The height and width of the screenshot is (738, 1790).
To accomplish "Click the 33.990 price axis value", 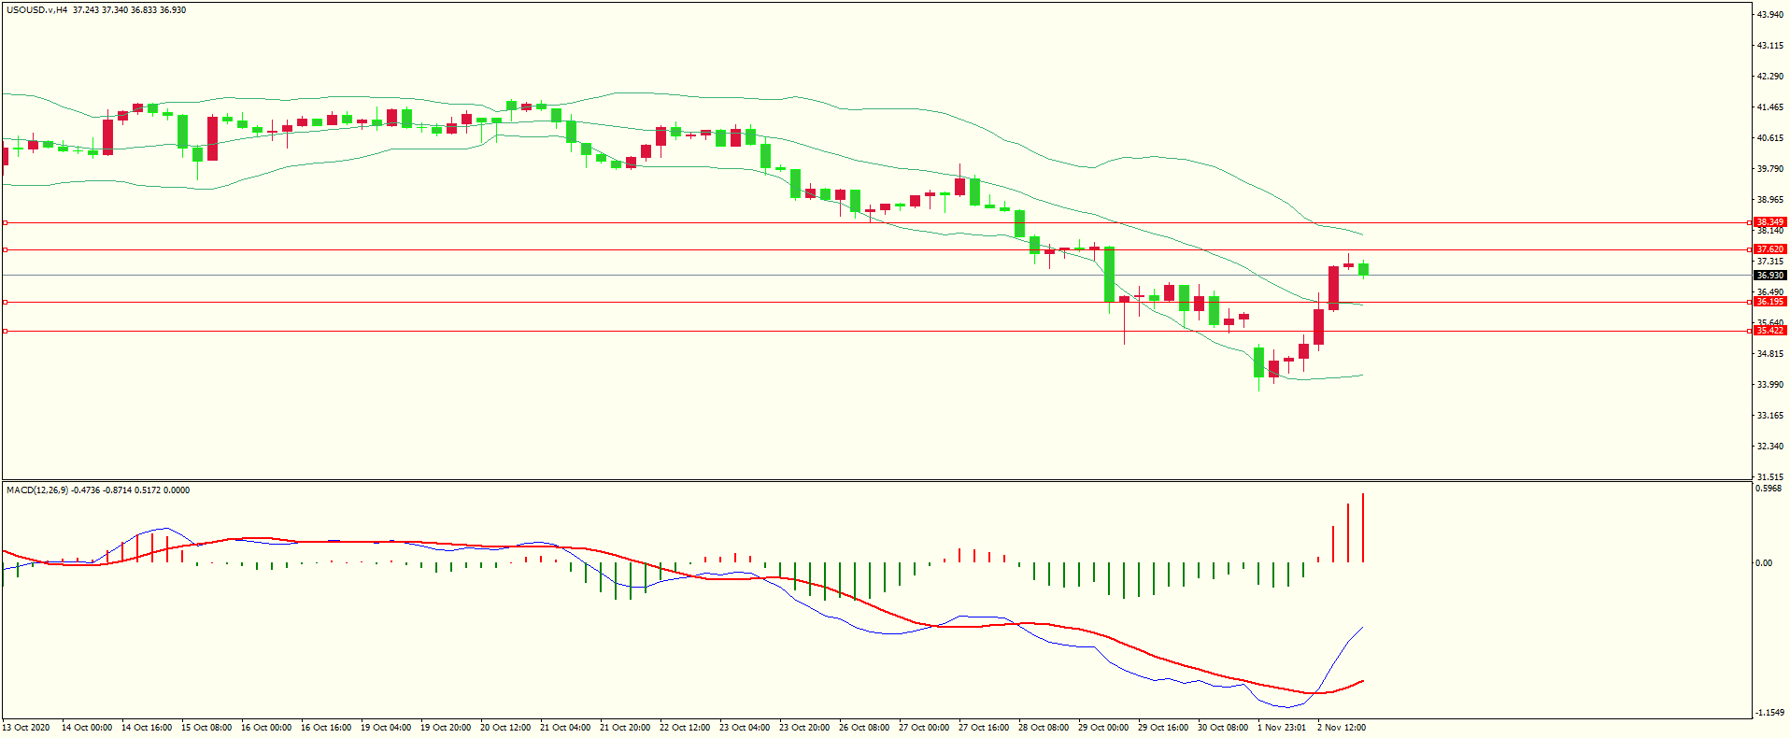I will (x=1769, y=385).
